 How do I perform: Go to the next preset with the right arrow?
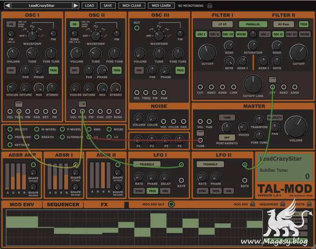click(76, 5)
